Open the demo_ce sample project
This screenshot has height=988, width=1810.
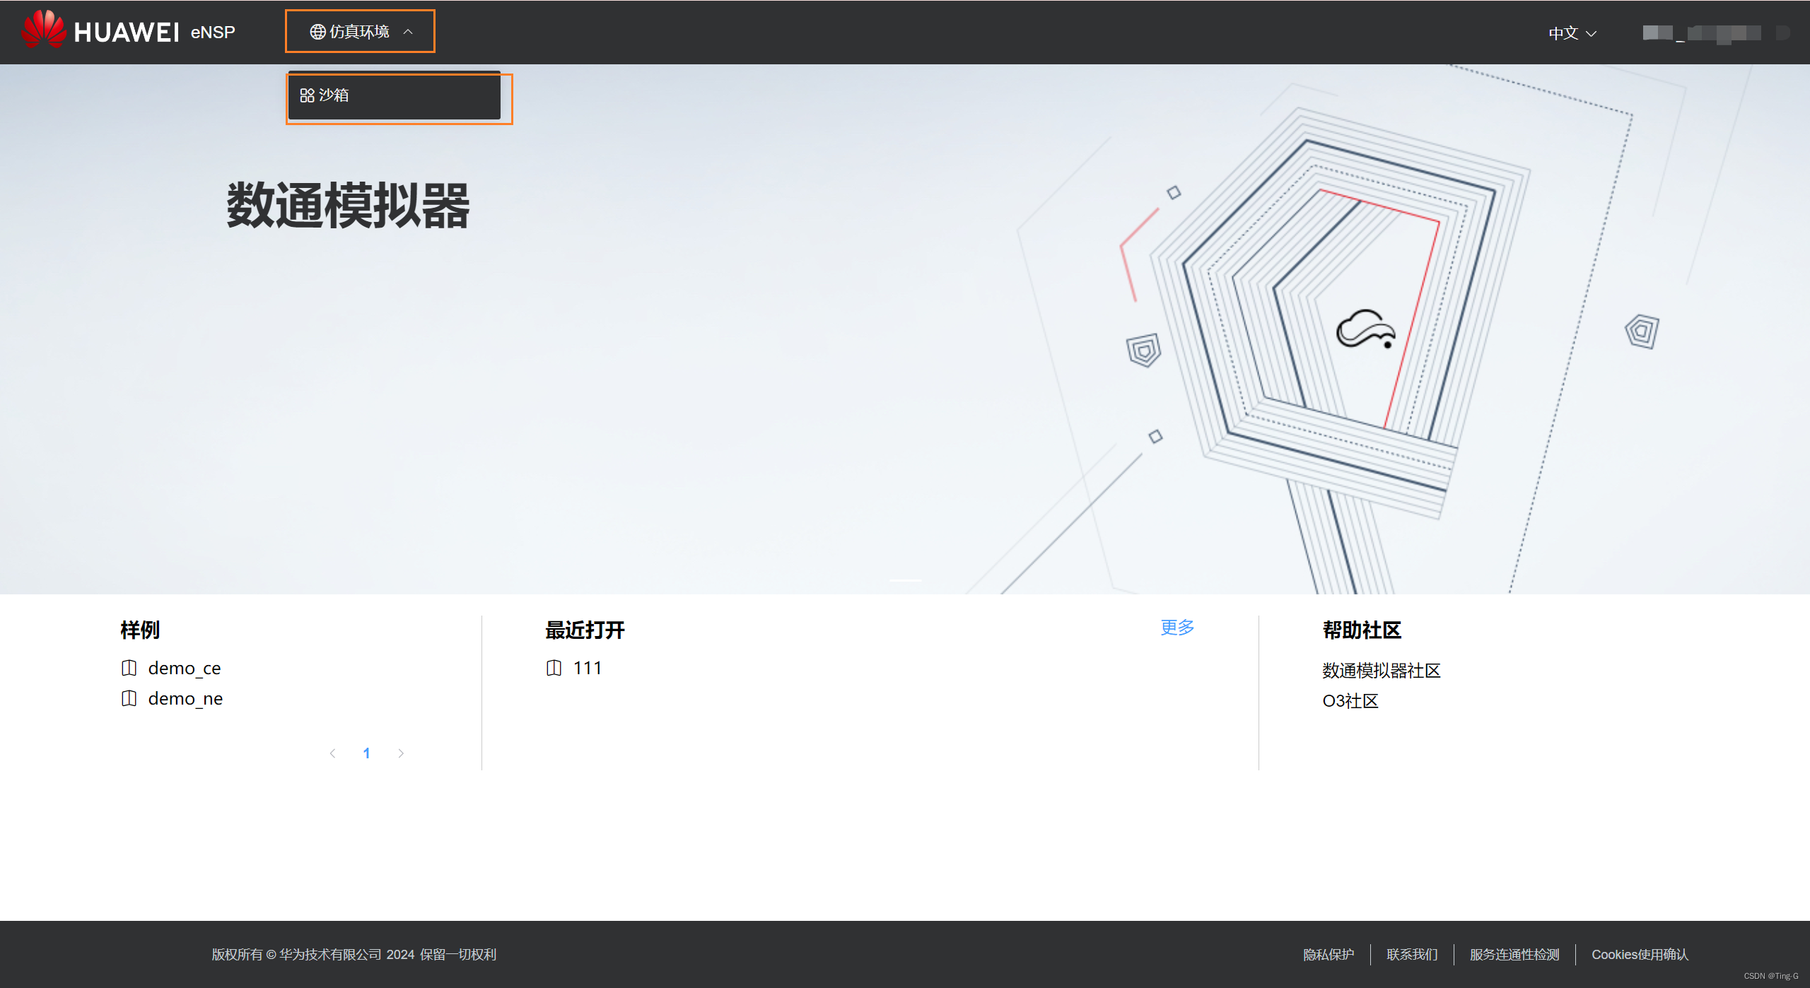185,668
